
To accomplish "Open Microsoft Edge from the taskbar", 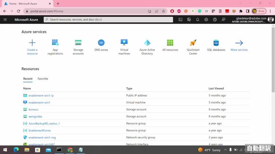I will [16, 150].
